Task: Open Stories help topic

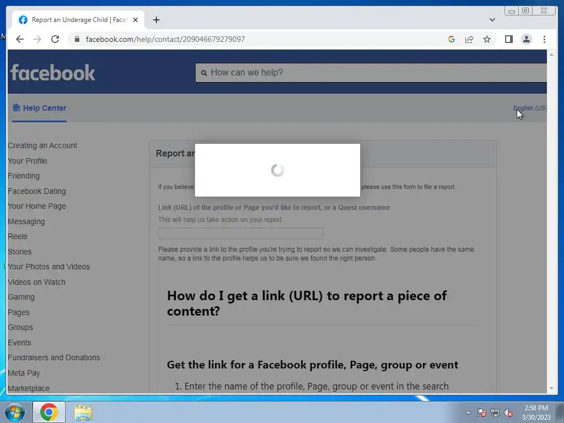Action: [x=20, y=252]
